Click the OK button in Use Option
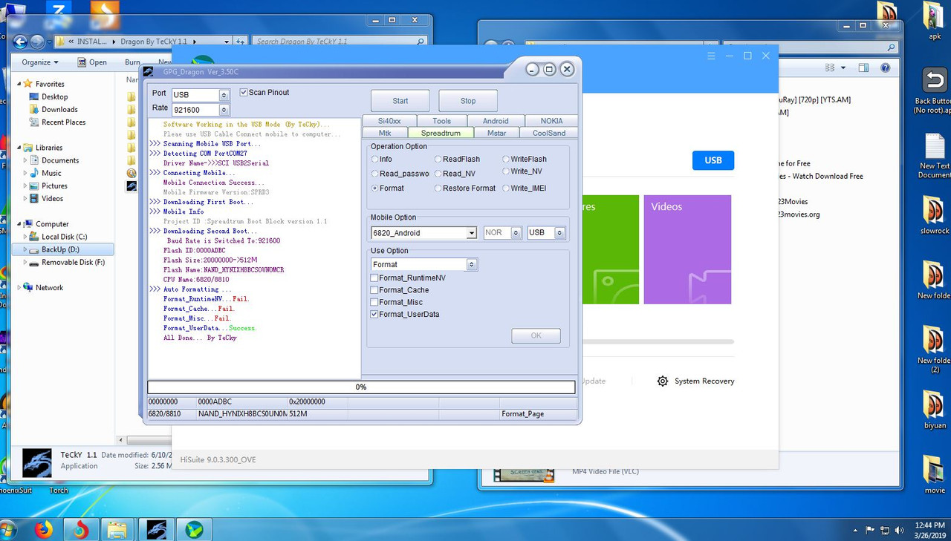Screen dimensions: 951x541 [536, 335]
